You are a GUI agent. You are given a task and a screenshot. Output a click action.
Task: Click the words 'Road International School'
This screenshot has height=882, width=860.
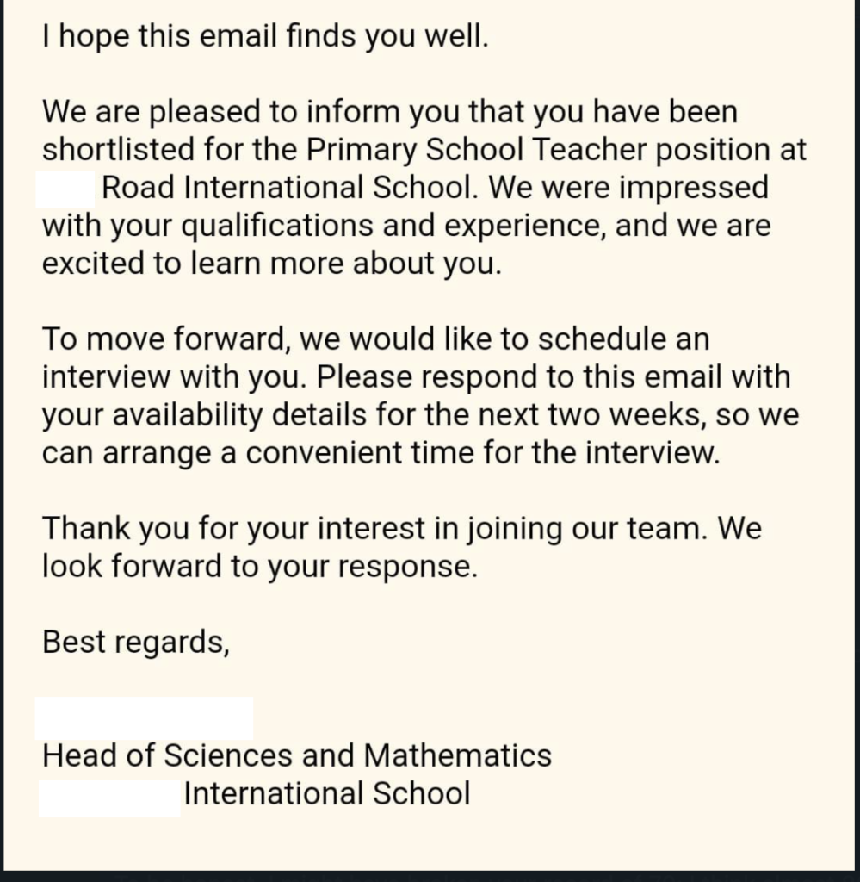[289, 187]
